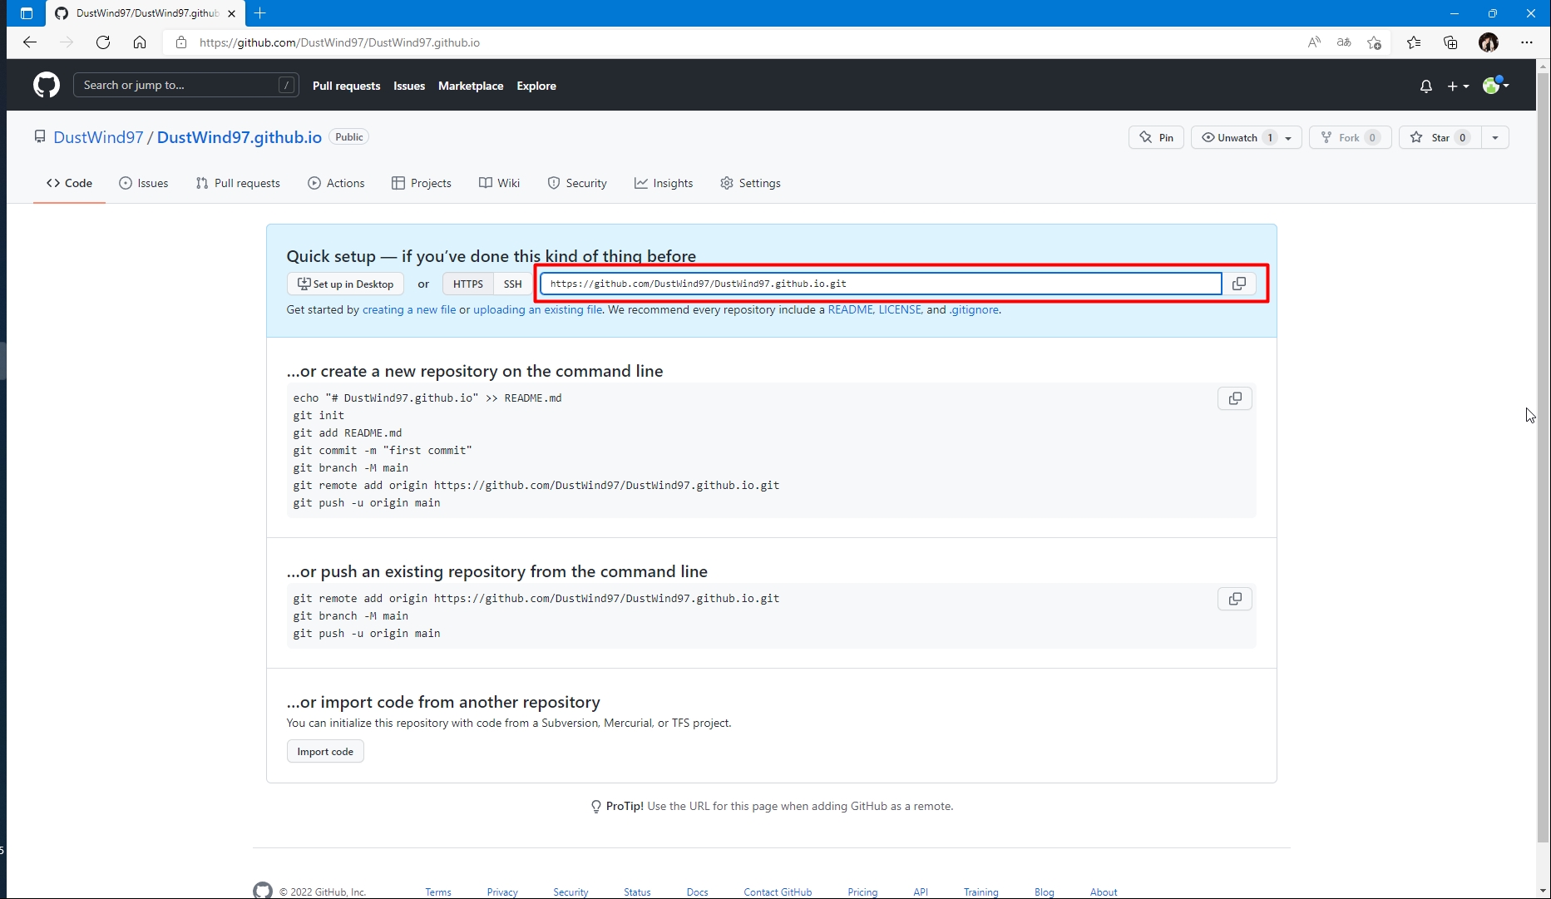This screenshot has height=899, width=1551.
Task: Click Set up in Desktop button
Action: click(x=345, y=284)
